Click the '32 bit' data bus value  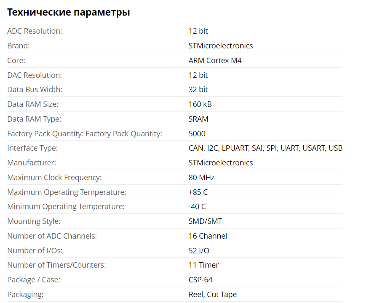point(198,90)
